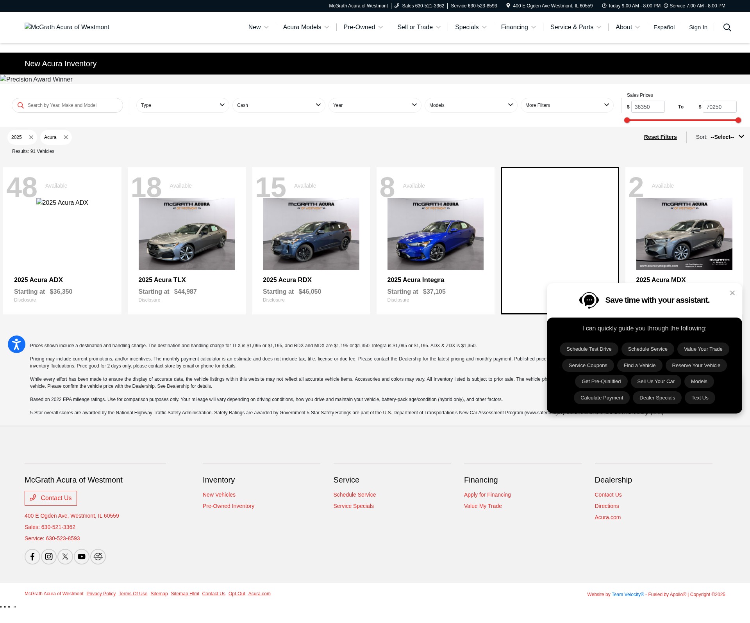Open the Pre-Owned menu
This screenshot has height=623, width=750.
pos(363,27)
